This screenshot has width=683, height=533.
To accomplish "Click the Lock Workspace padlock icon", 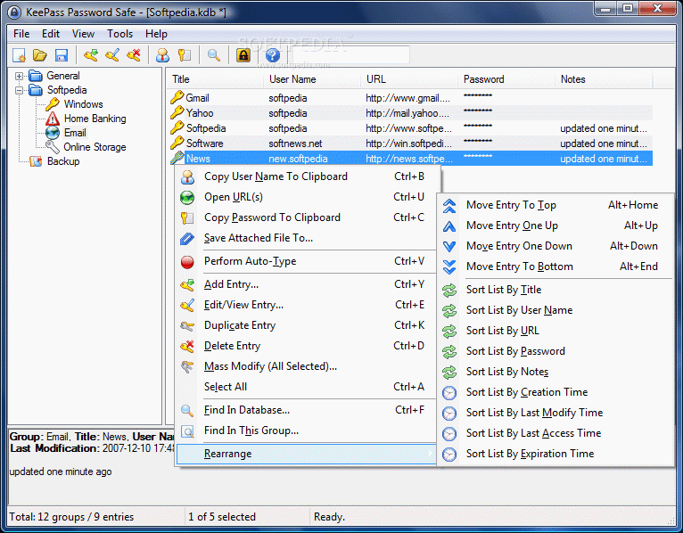I will 243,55.
